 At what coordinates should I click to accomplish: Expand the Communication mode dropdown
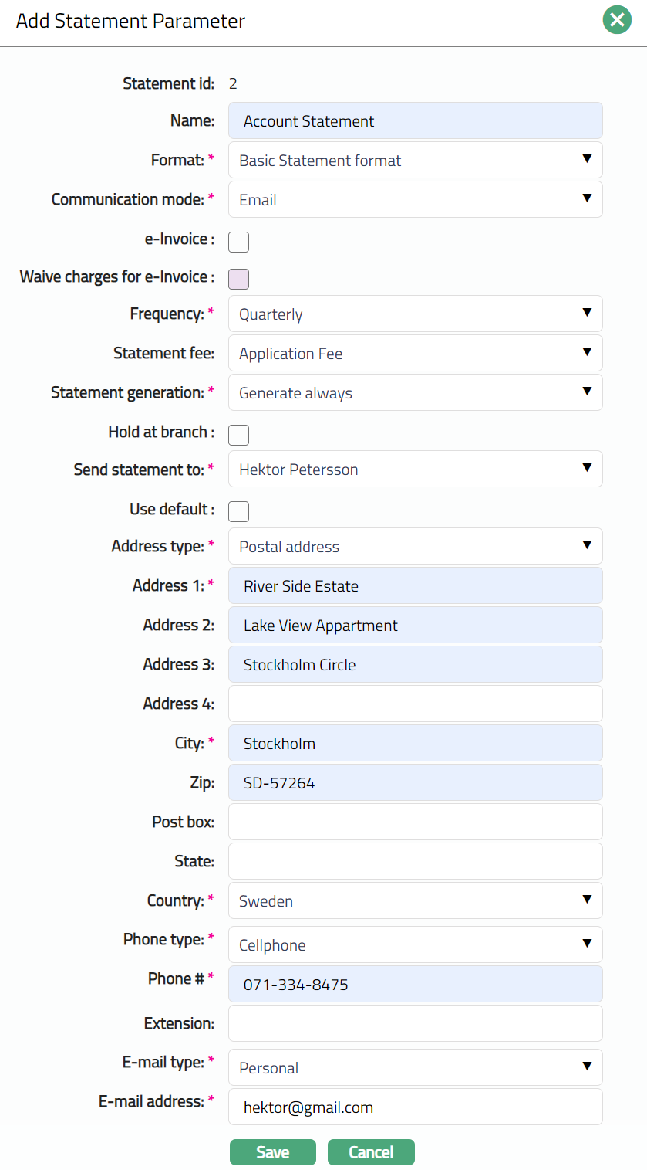pyautogui.click(x=415, y=200)
